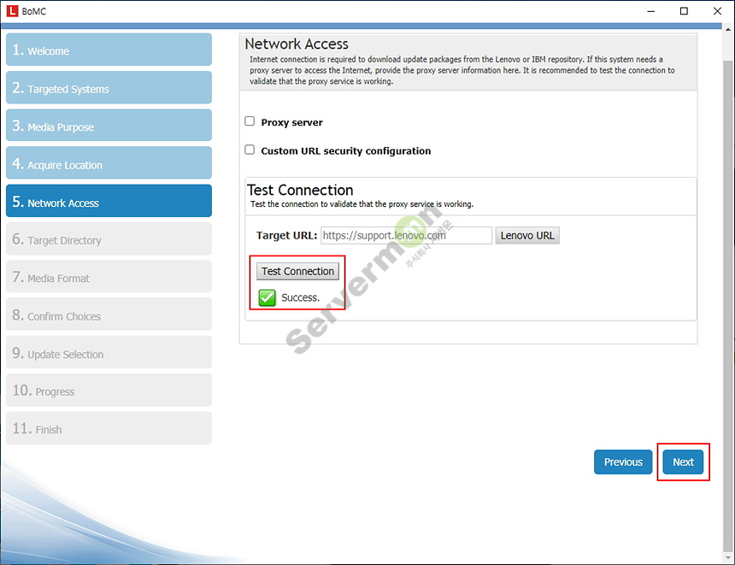Jump to step 4 Acquire Location

(x=109, y=163)
